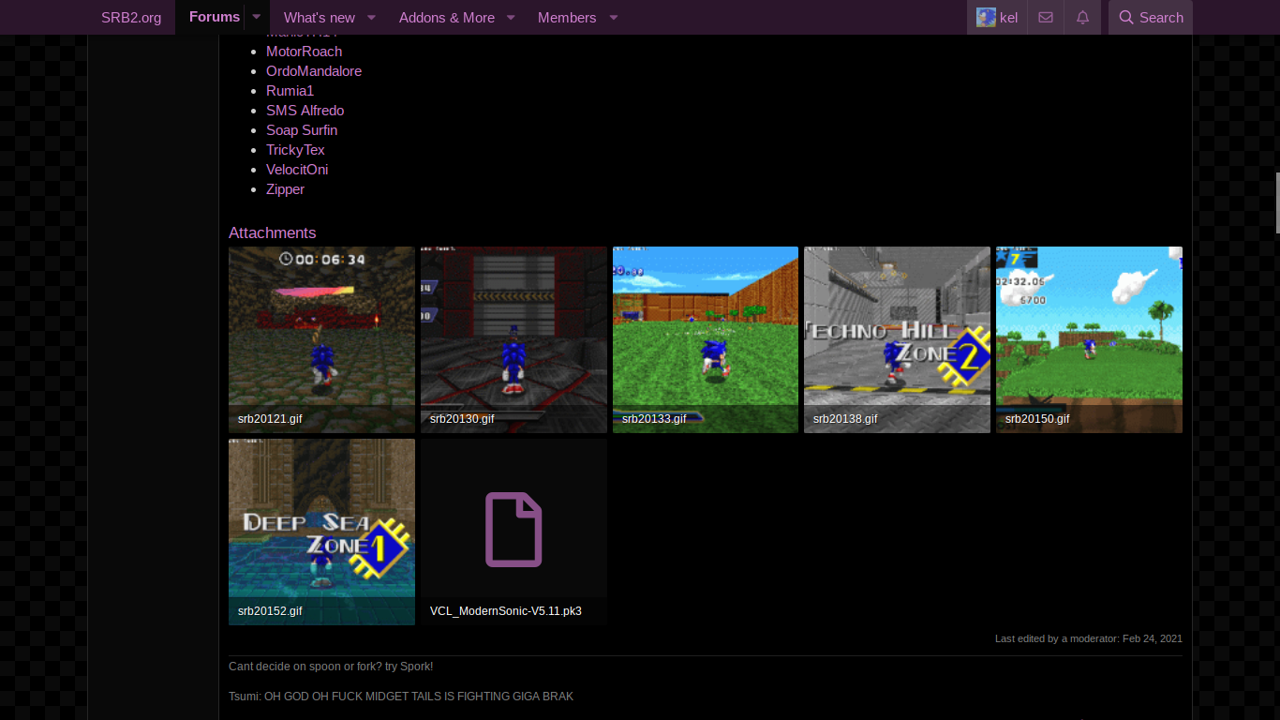The height and width of the screenshot is (720, 1280).
Task: Open the srb20150.gif attachment thumbnail
Action: tap(1089, 339)
